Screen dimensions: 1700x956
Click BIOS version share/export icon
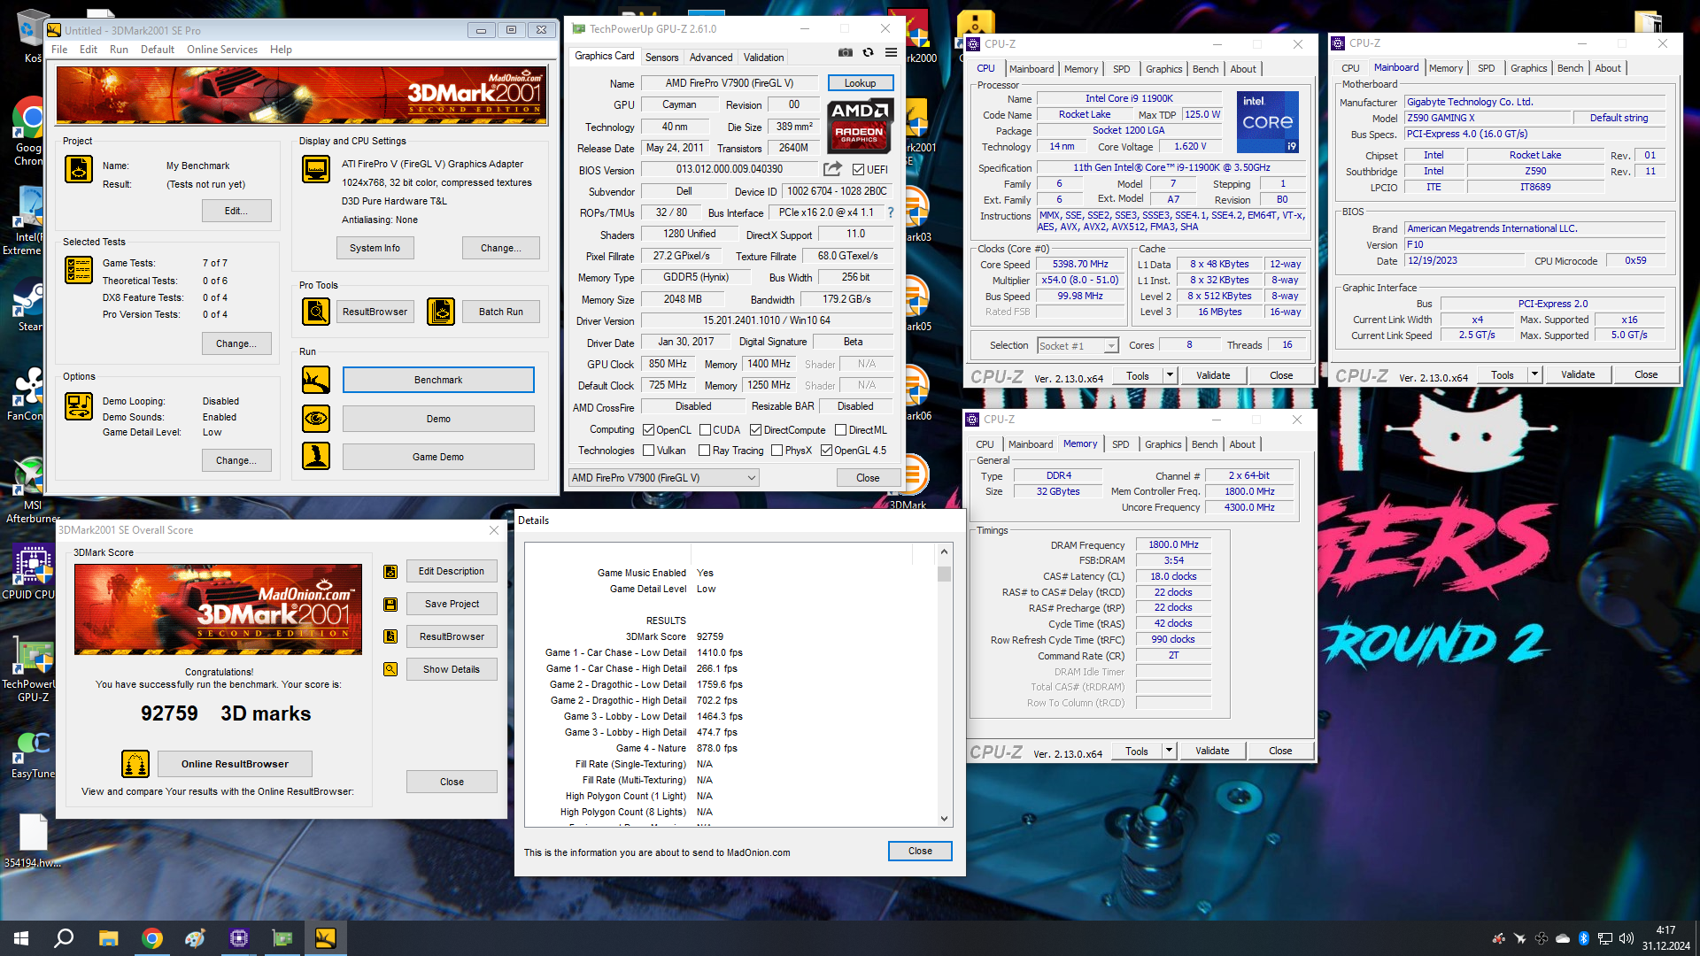click(x=832, y=169)
